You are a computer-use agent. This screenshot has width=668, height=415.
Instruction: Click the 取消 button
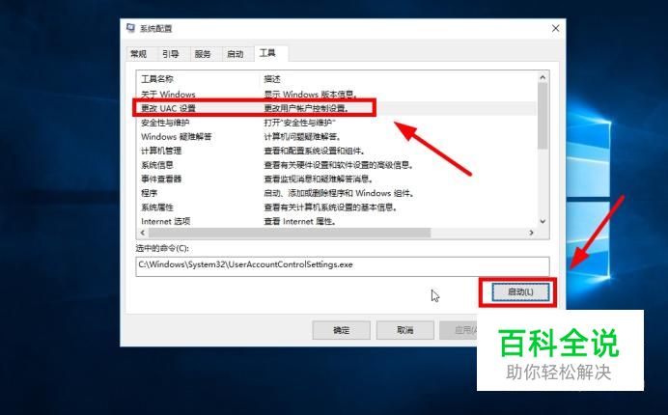(404, 330)
